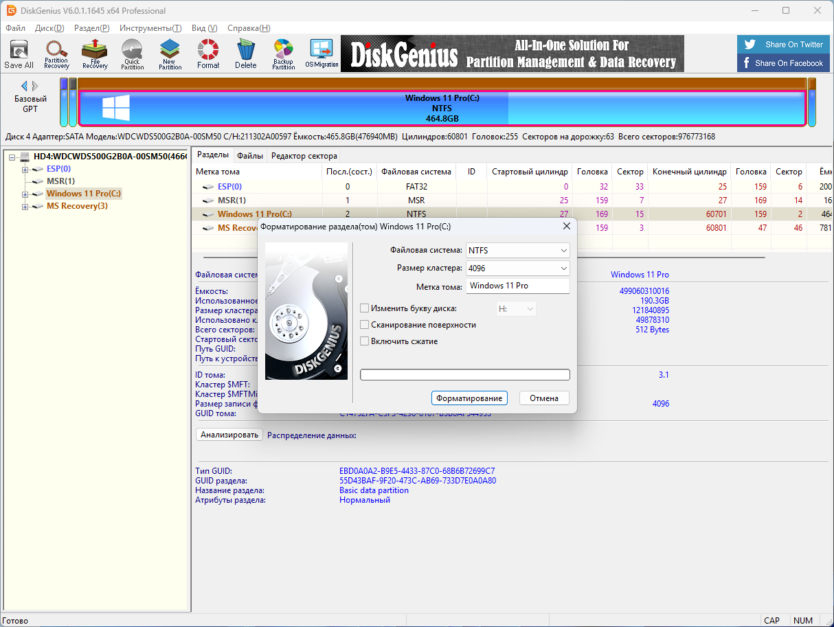Enable surface scanning checkbox
This screenshot has height=627, width=834.
coord(365,325)
